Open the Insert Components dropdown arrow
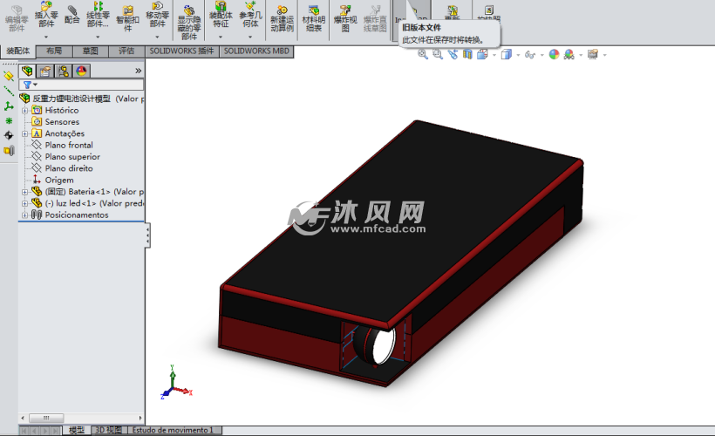 coord(46,37)
